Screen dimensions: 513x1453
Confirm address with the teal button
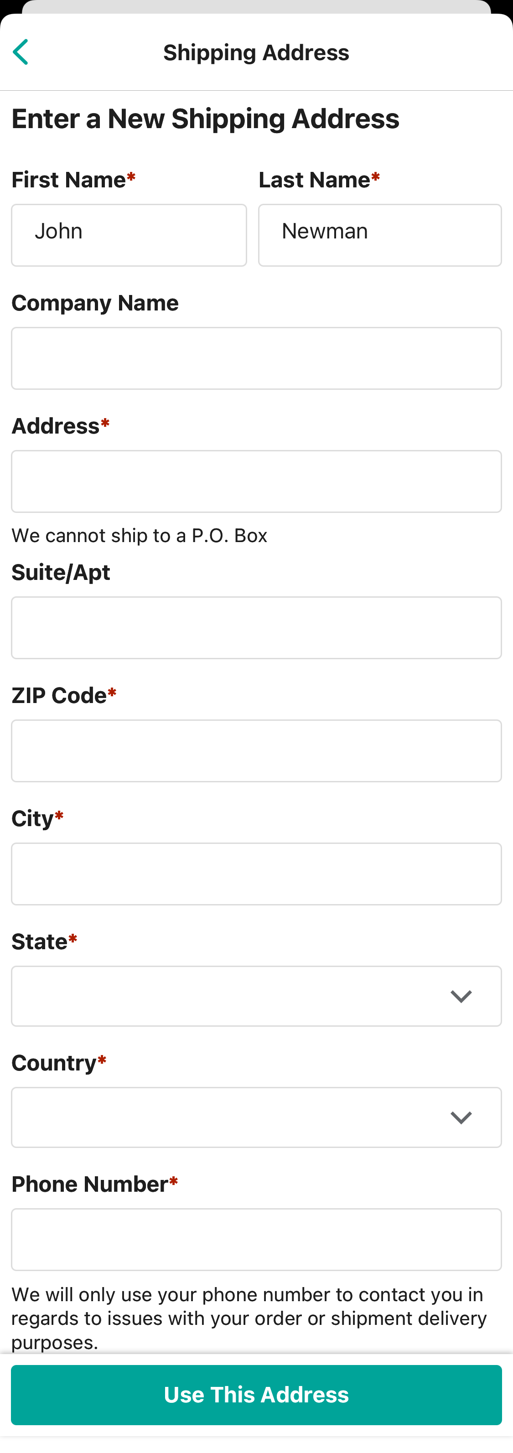[256, 1394]
